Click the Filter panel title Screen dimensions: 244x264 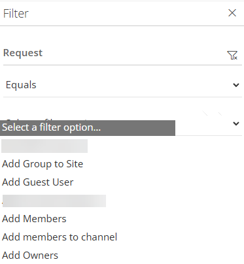[x=16, y=13]
